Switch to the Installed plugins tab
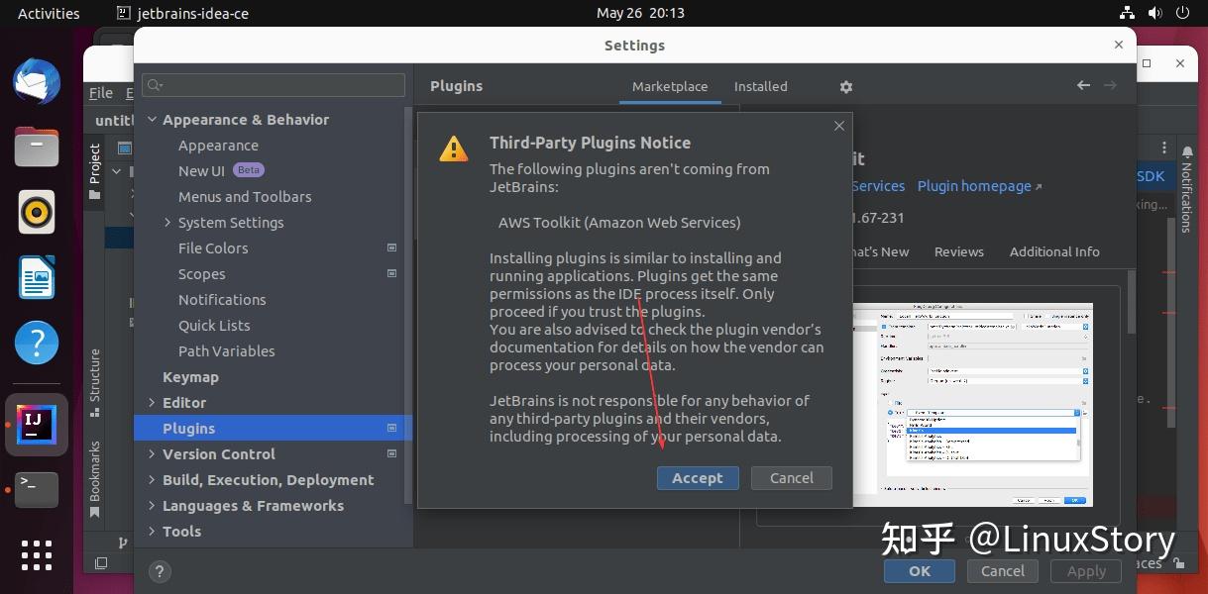 click(x=760, y=86)
